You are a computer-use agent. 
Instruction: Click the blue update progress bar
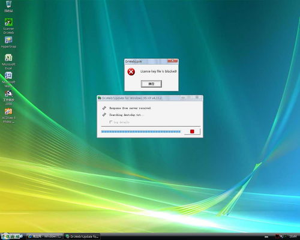[141, 131]
